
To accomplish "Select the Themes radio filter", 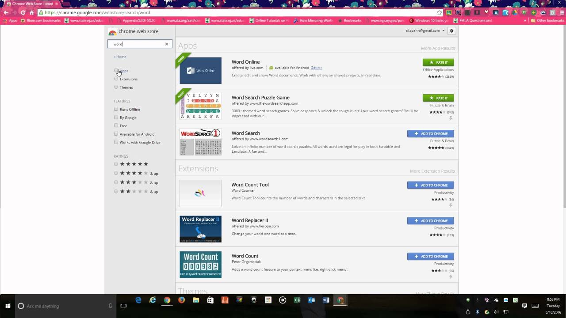I will coord(116,87).
